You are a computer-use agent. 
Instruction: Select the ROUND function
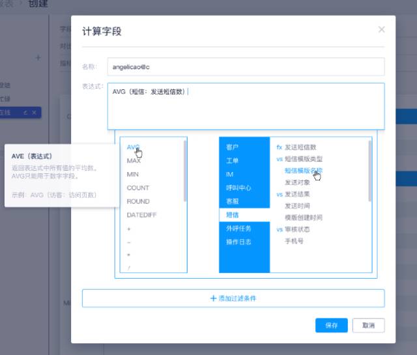coord(138,201)
